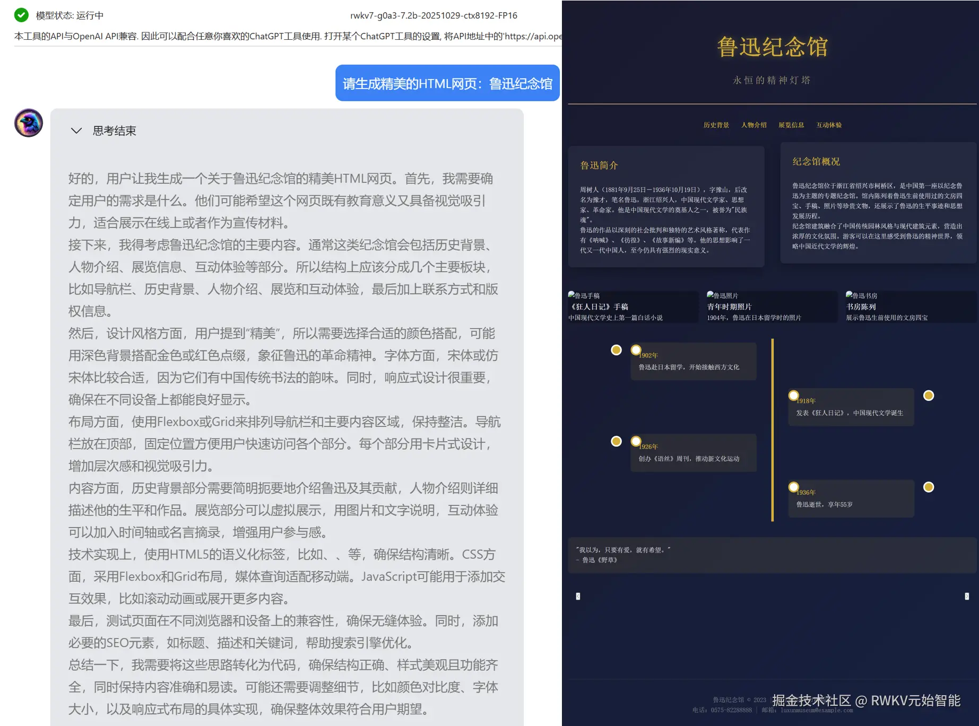This screenshot has height=726, width=979.
Task: Click the next-slide arrow below the quote
Action: click(967, 596)
